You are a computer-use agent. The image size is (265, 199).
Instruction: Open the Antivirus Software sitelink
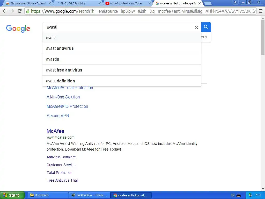(61, 157)
